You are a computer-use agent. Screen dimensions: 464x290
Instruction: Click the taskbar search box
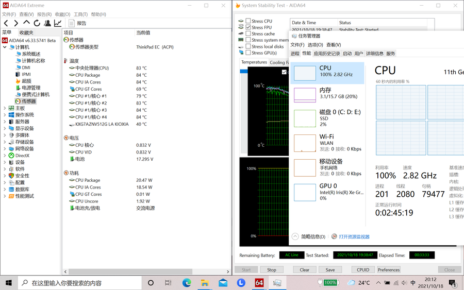click(x=80, y=283)
